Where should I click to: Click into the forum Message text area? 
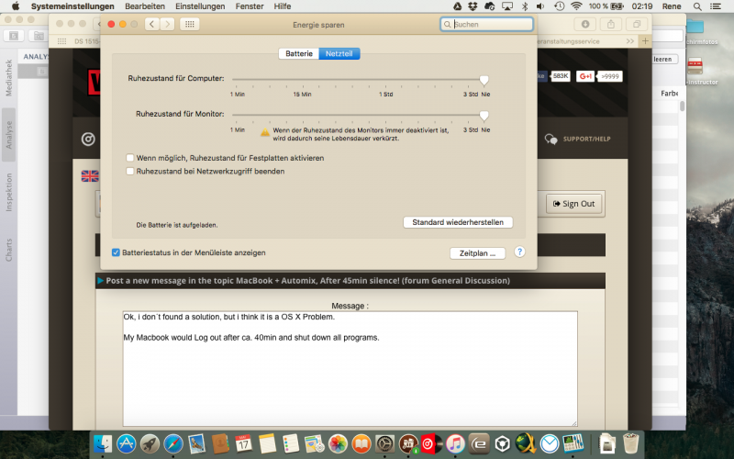click(350, 369)
